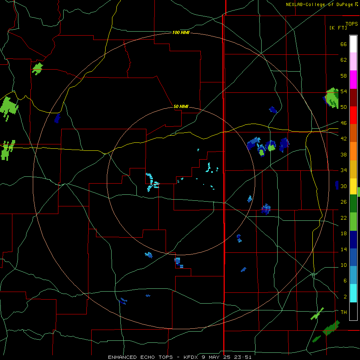
Task: Select the dark red legend swatch
Action: (353, 97)
